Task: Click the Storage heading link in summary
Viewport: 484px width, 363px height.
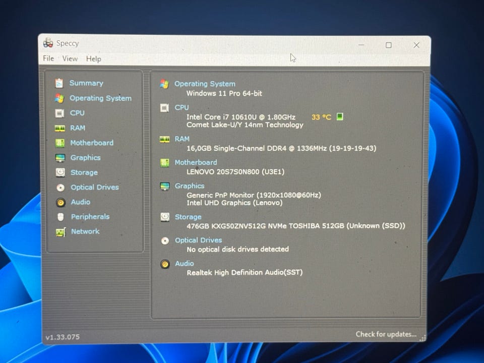Action: pyautogui.click(x=188, y=217)
